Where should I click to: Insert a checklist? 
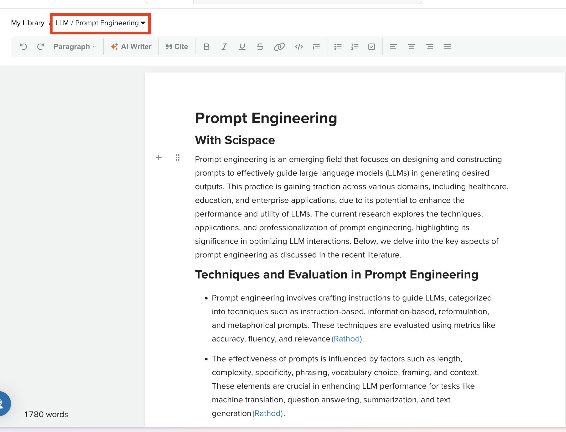(x=372, y=47)
